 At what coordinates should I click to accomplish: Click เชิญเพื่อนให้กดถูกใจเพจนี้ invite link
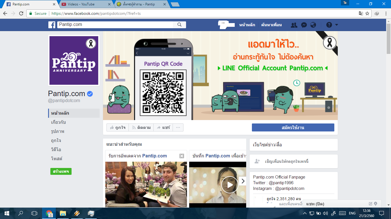click(x=287, y=161)
